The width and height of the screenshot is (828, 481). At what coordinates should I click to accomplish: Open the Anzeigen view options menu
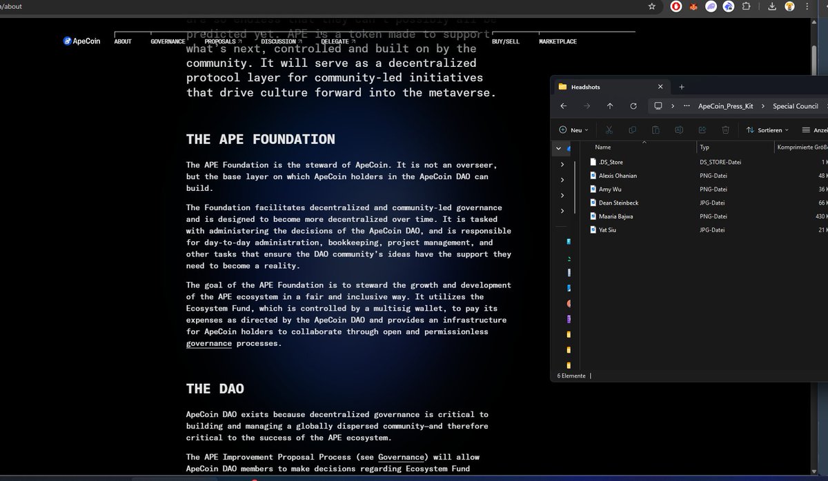(x=815, y=130)
